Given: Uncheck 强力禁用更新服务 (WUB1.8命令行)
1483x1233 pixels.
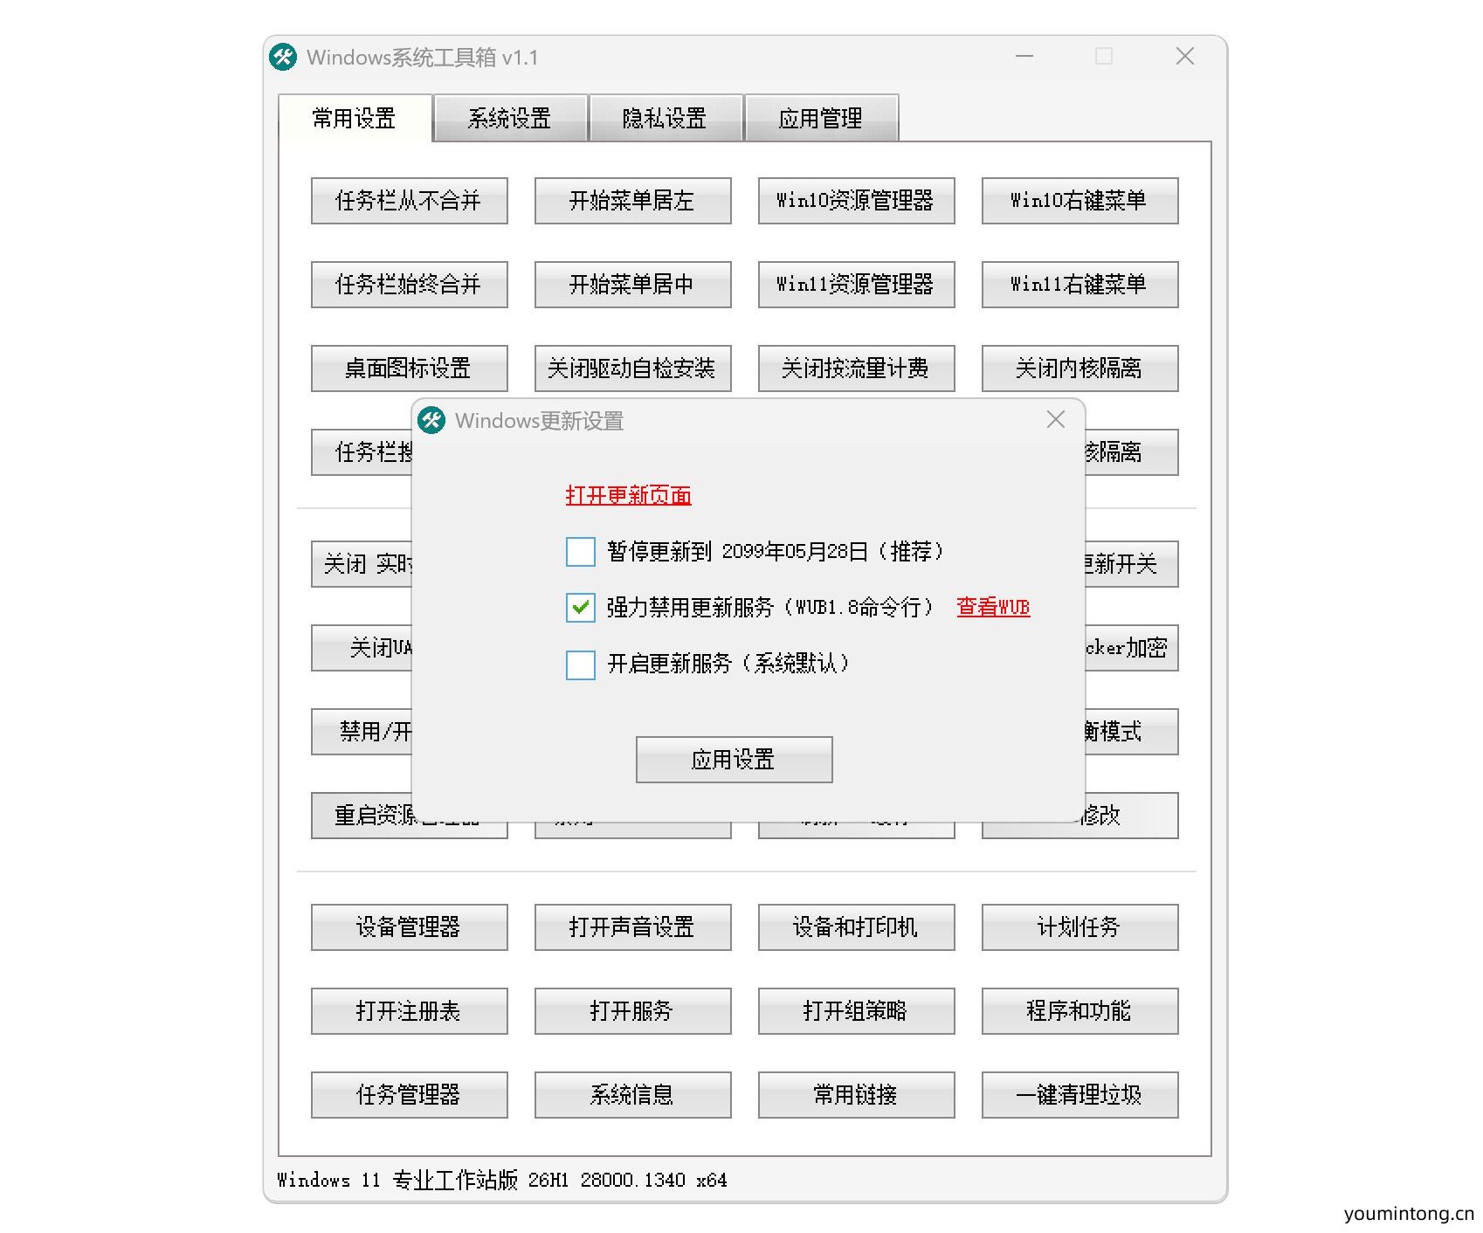Looking at the screenshot, I should 579,609.
